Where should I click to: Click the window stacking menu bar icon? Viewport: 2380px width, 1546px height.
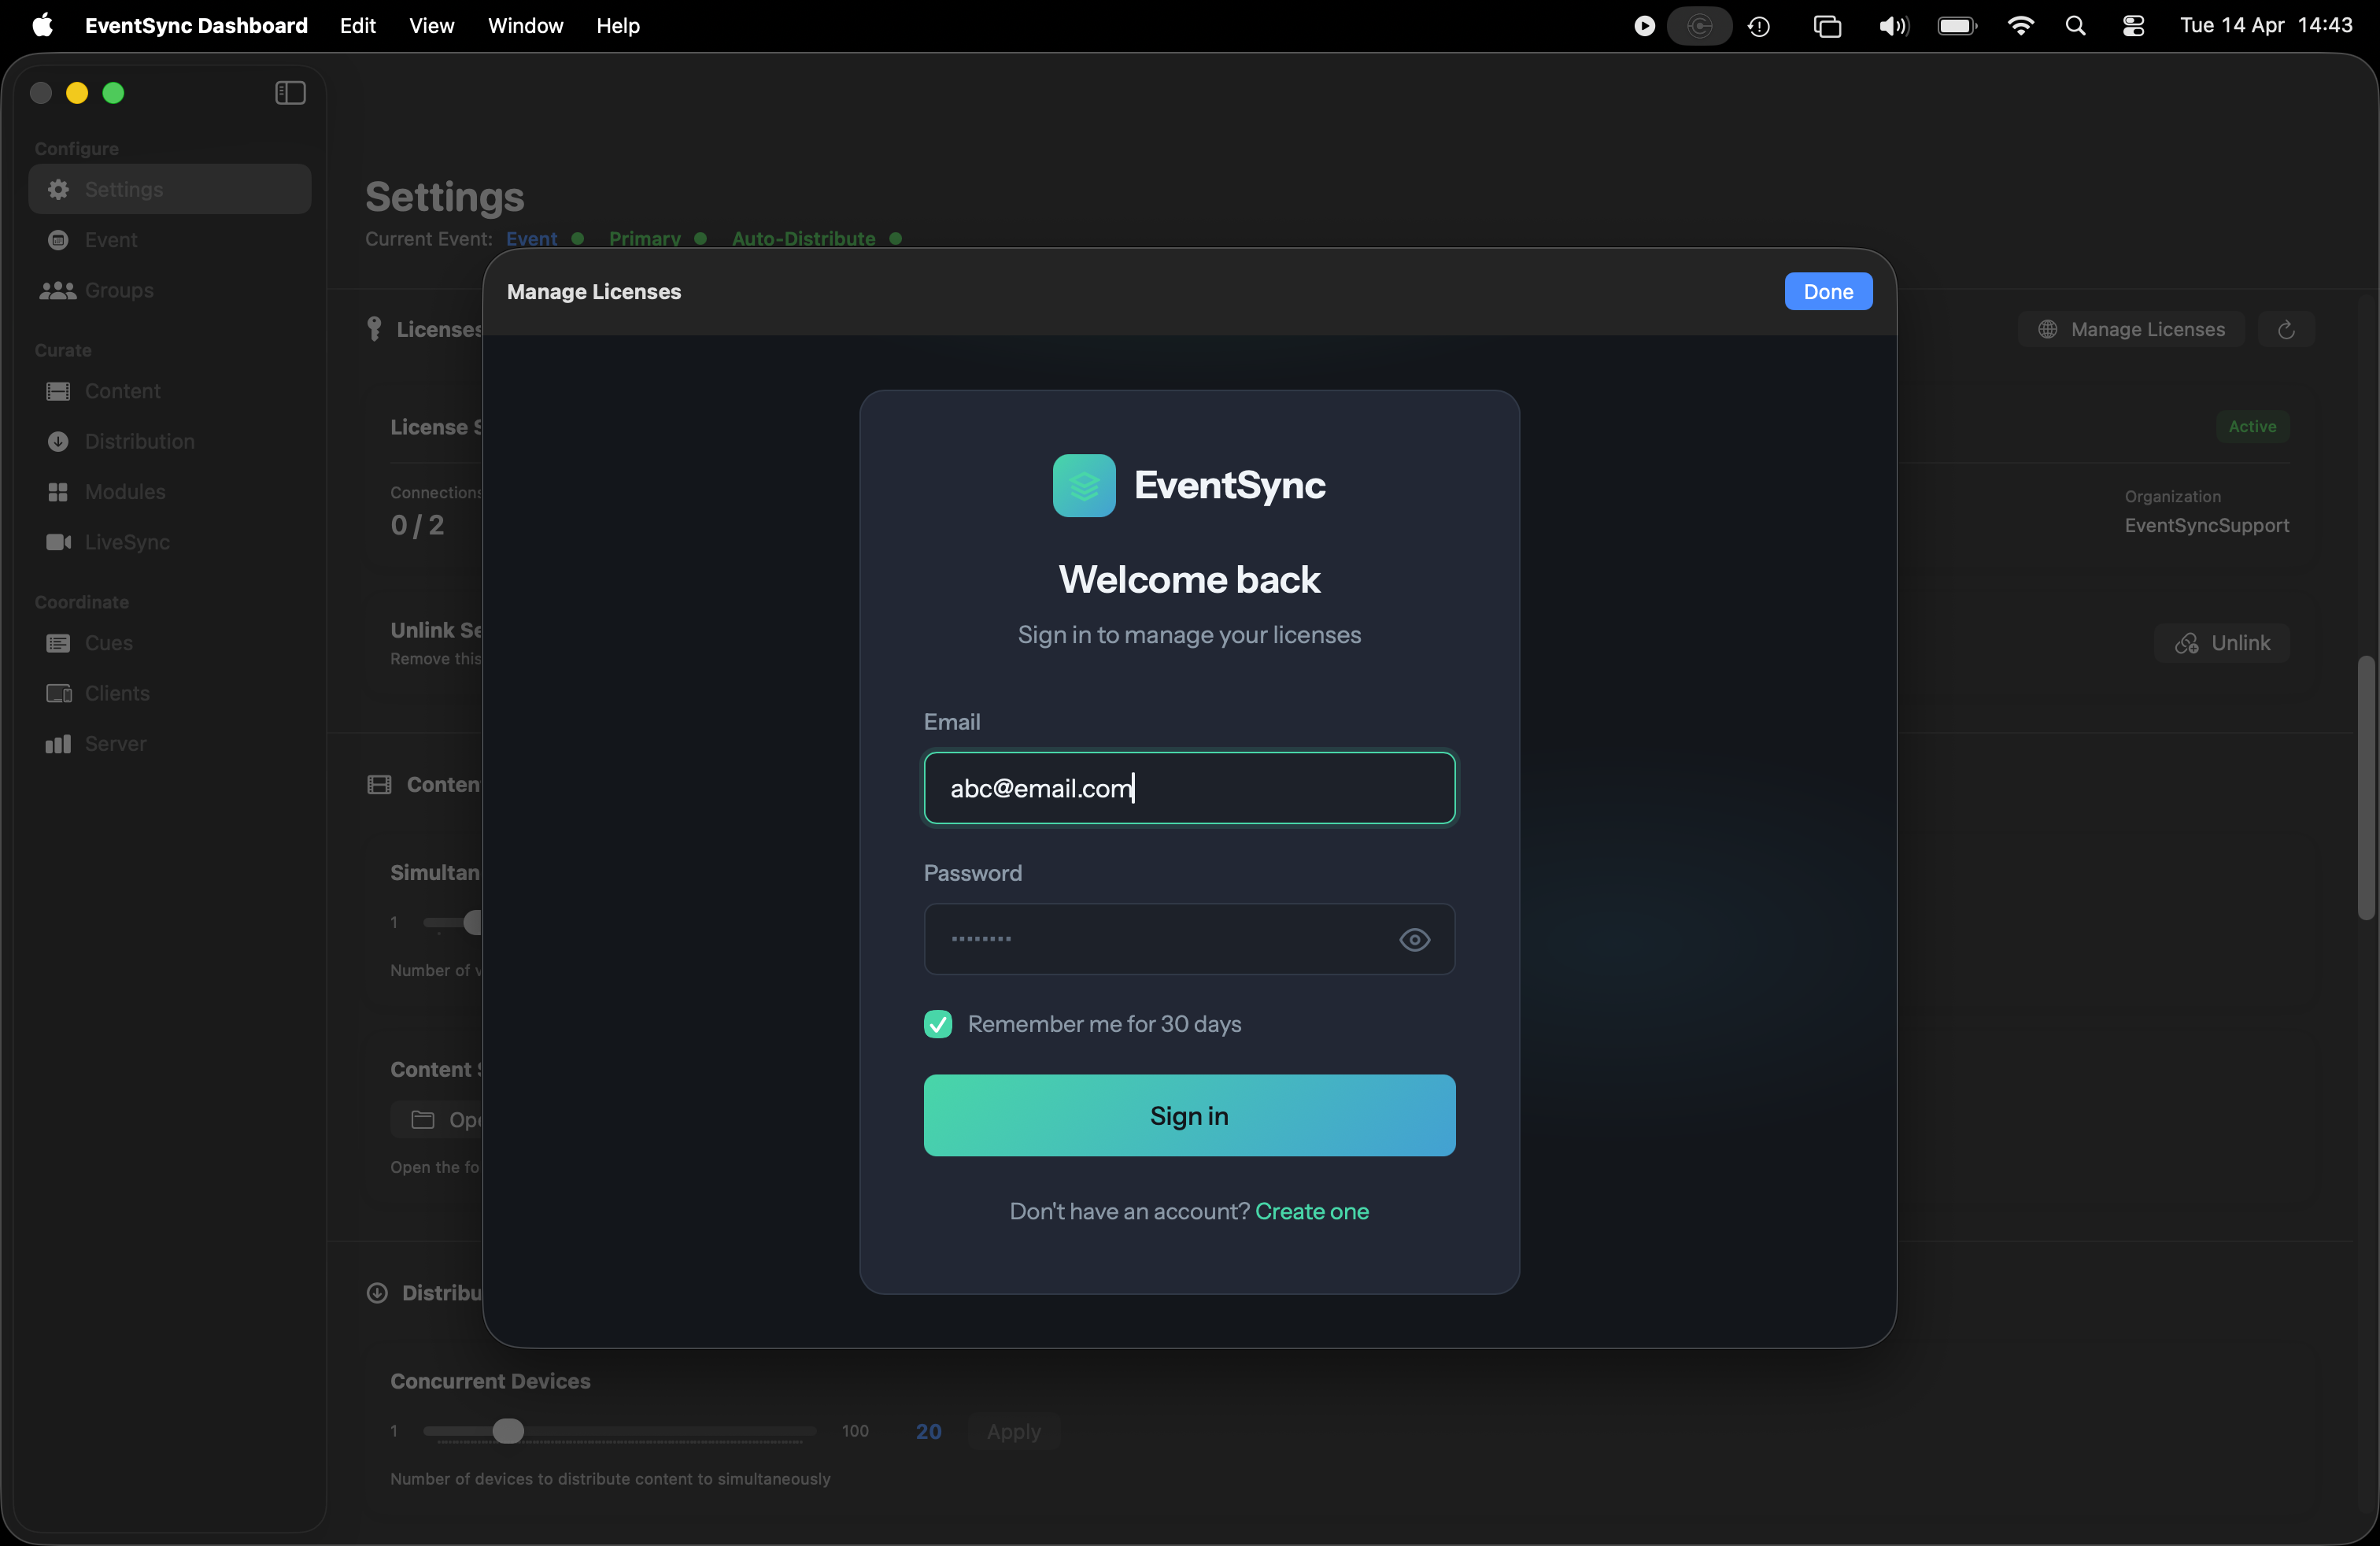click(1827, 26)
